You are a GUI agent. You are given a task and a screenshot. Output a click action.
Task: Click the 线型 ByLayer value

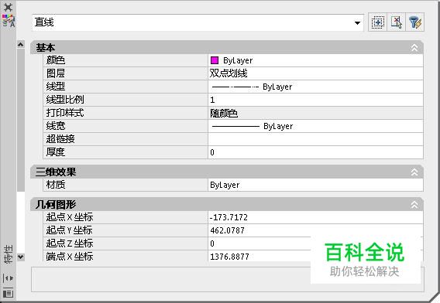[x=316, y=87]
